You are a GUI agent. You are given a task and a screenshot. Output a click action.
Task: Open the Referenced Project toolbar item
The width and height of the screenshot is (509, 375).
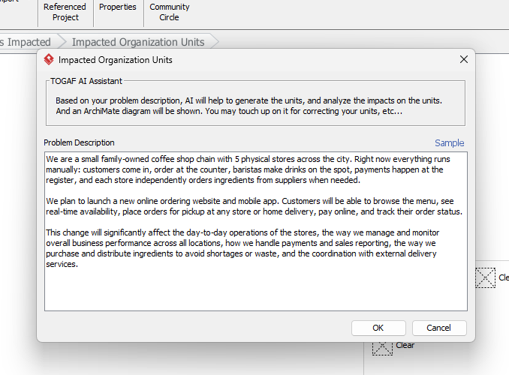65,12
